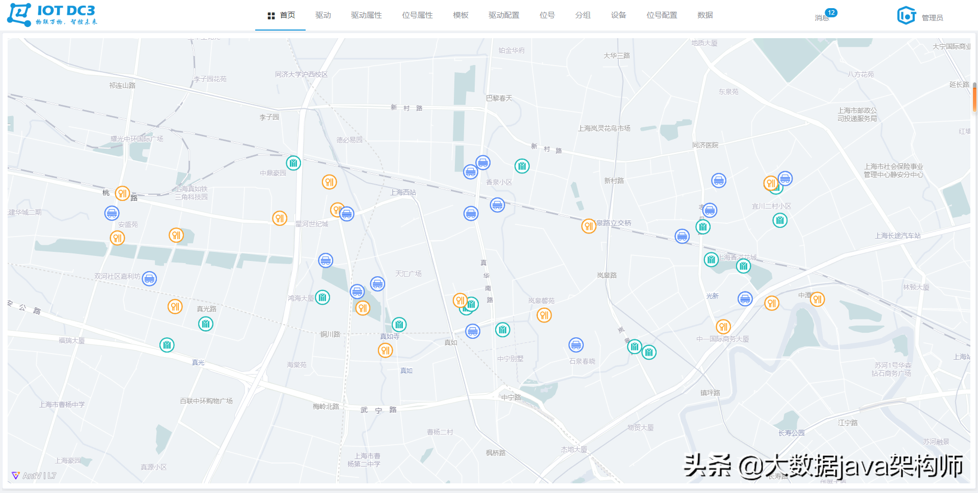The width and height of the screenshot is (978, 493).
Task: Click restaurant marker below 真如寺
Action: pyautogui.click(x=386, y=350)
